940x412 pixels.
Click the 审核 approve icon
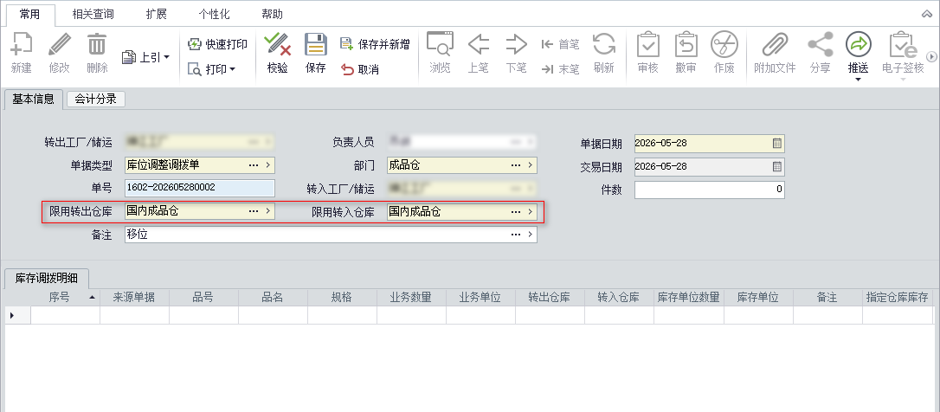647,44
